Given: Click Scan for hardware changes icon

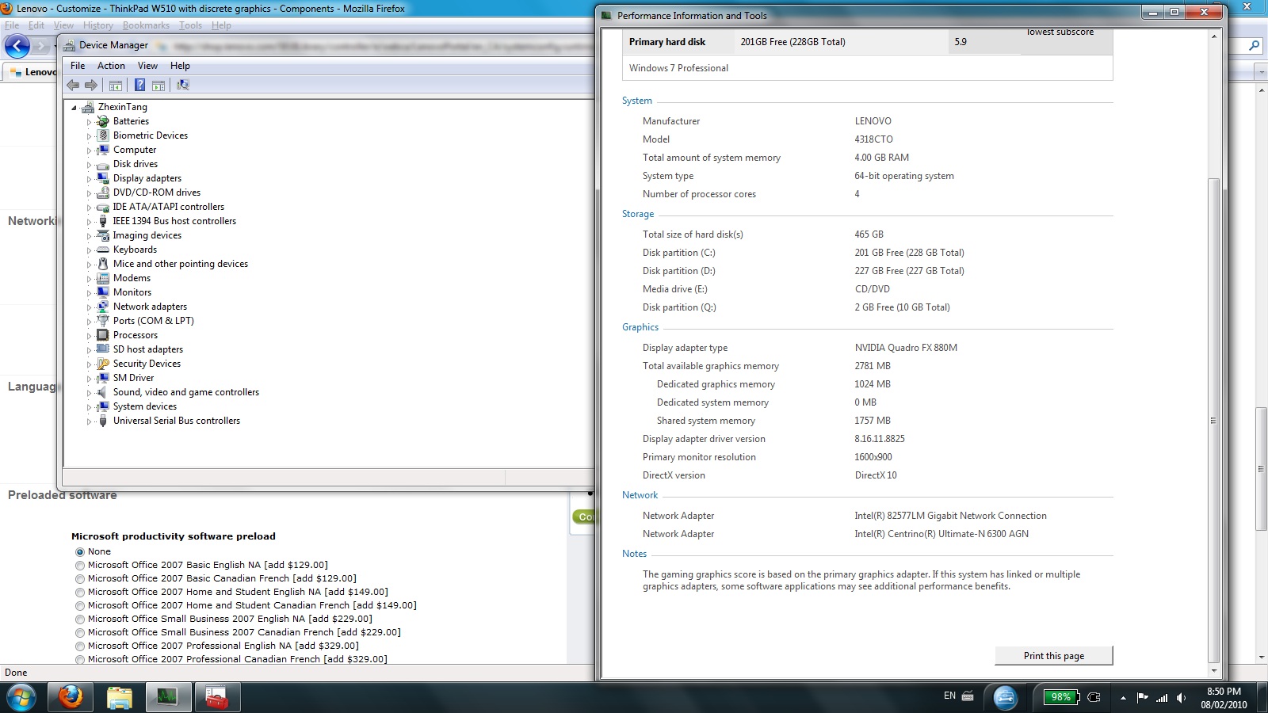Looking at the screenshot, I should [183, 85].
